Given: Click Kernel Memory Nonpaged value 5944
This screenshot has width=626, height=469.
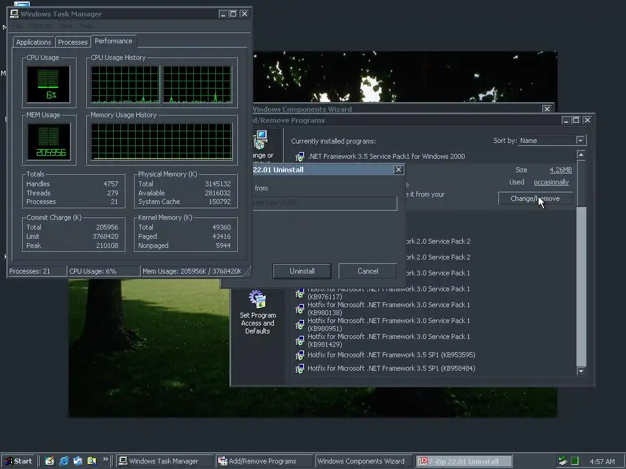Looking at the screenshot, I should coord(223,245).
